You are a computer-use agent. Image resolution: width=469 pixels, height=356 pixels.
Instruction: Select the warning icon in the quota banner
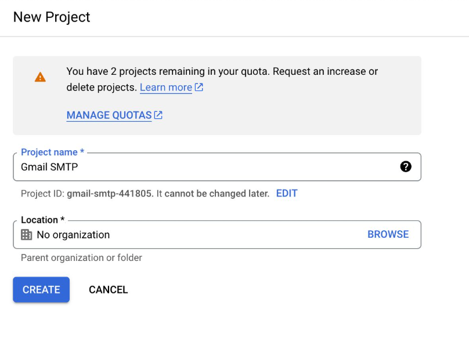pyautogui.click(x=40, y=76)
